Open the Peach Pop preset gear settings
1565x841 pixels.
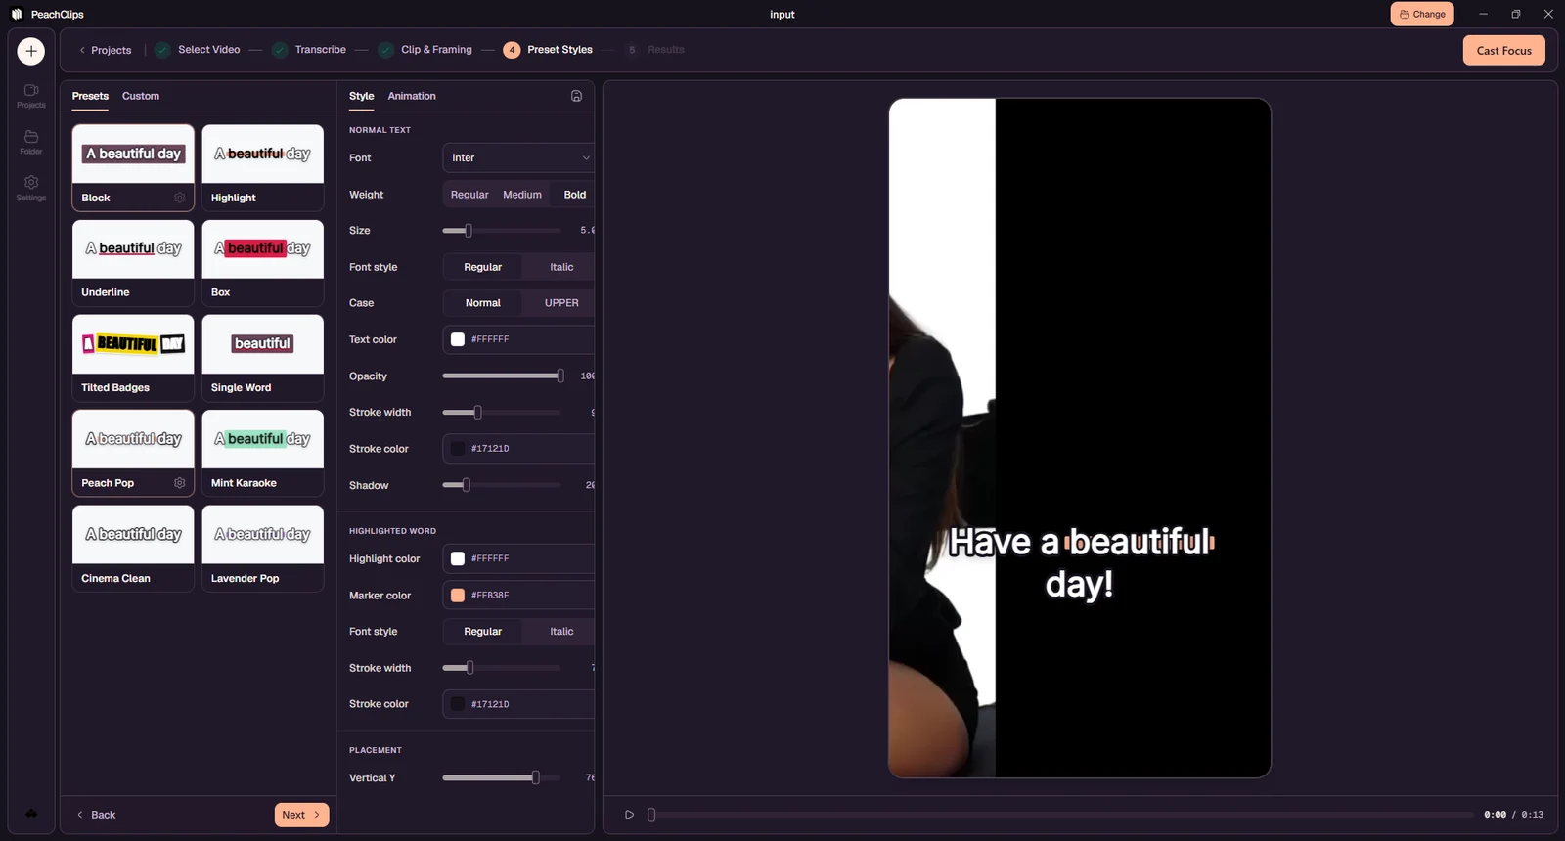tap(180, 483)
